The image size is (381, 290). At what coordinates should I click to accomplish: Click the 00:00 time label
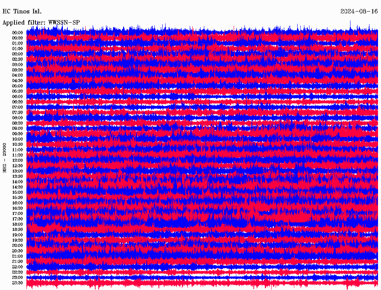coord(17,33)
